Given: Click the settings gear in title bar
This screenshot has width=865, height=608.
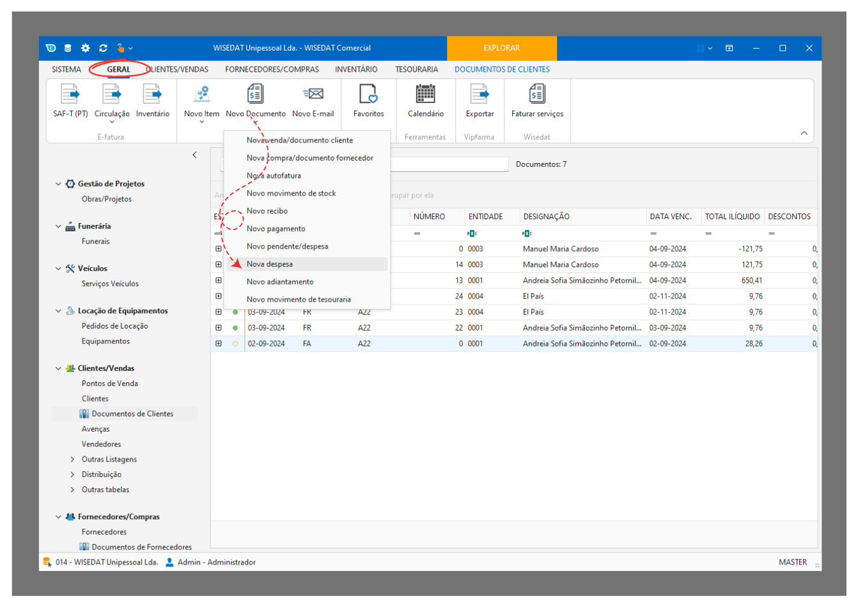Looking at the screenshot, I should (x=86, y=48).
